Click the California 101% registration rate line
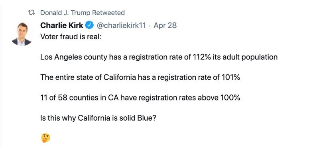 pyautogui.click(x=140, y=77)
